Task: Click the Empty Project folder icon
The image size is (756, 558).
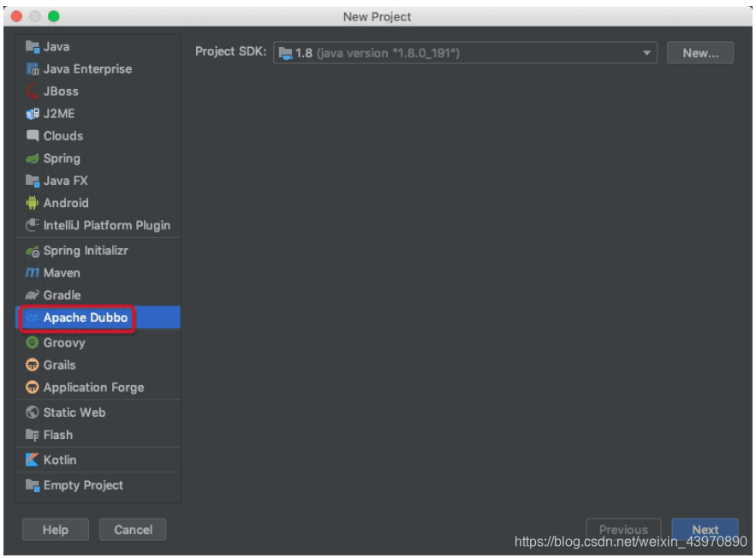Action: (33, 485)
